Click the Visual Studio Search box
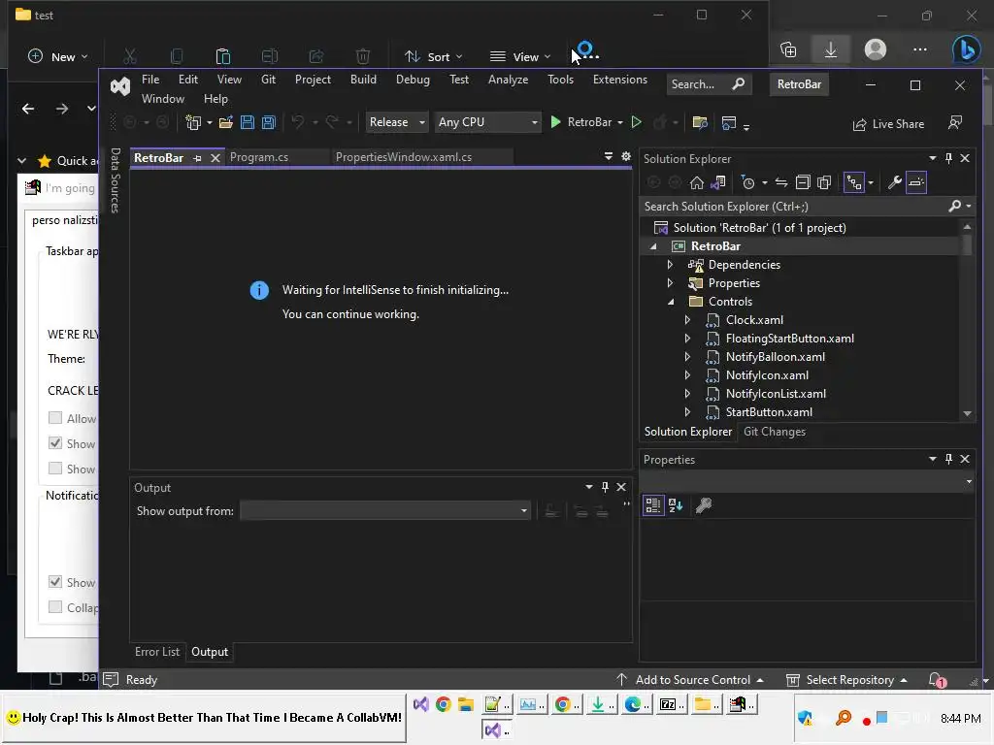Screen dimensions: 994x745 click(709, 84)
